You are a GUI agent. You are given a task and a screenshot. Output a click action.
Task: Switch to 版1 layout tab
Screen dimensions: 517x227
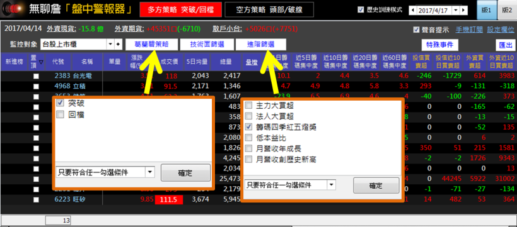pos(486,10)
